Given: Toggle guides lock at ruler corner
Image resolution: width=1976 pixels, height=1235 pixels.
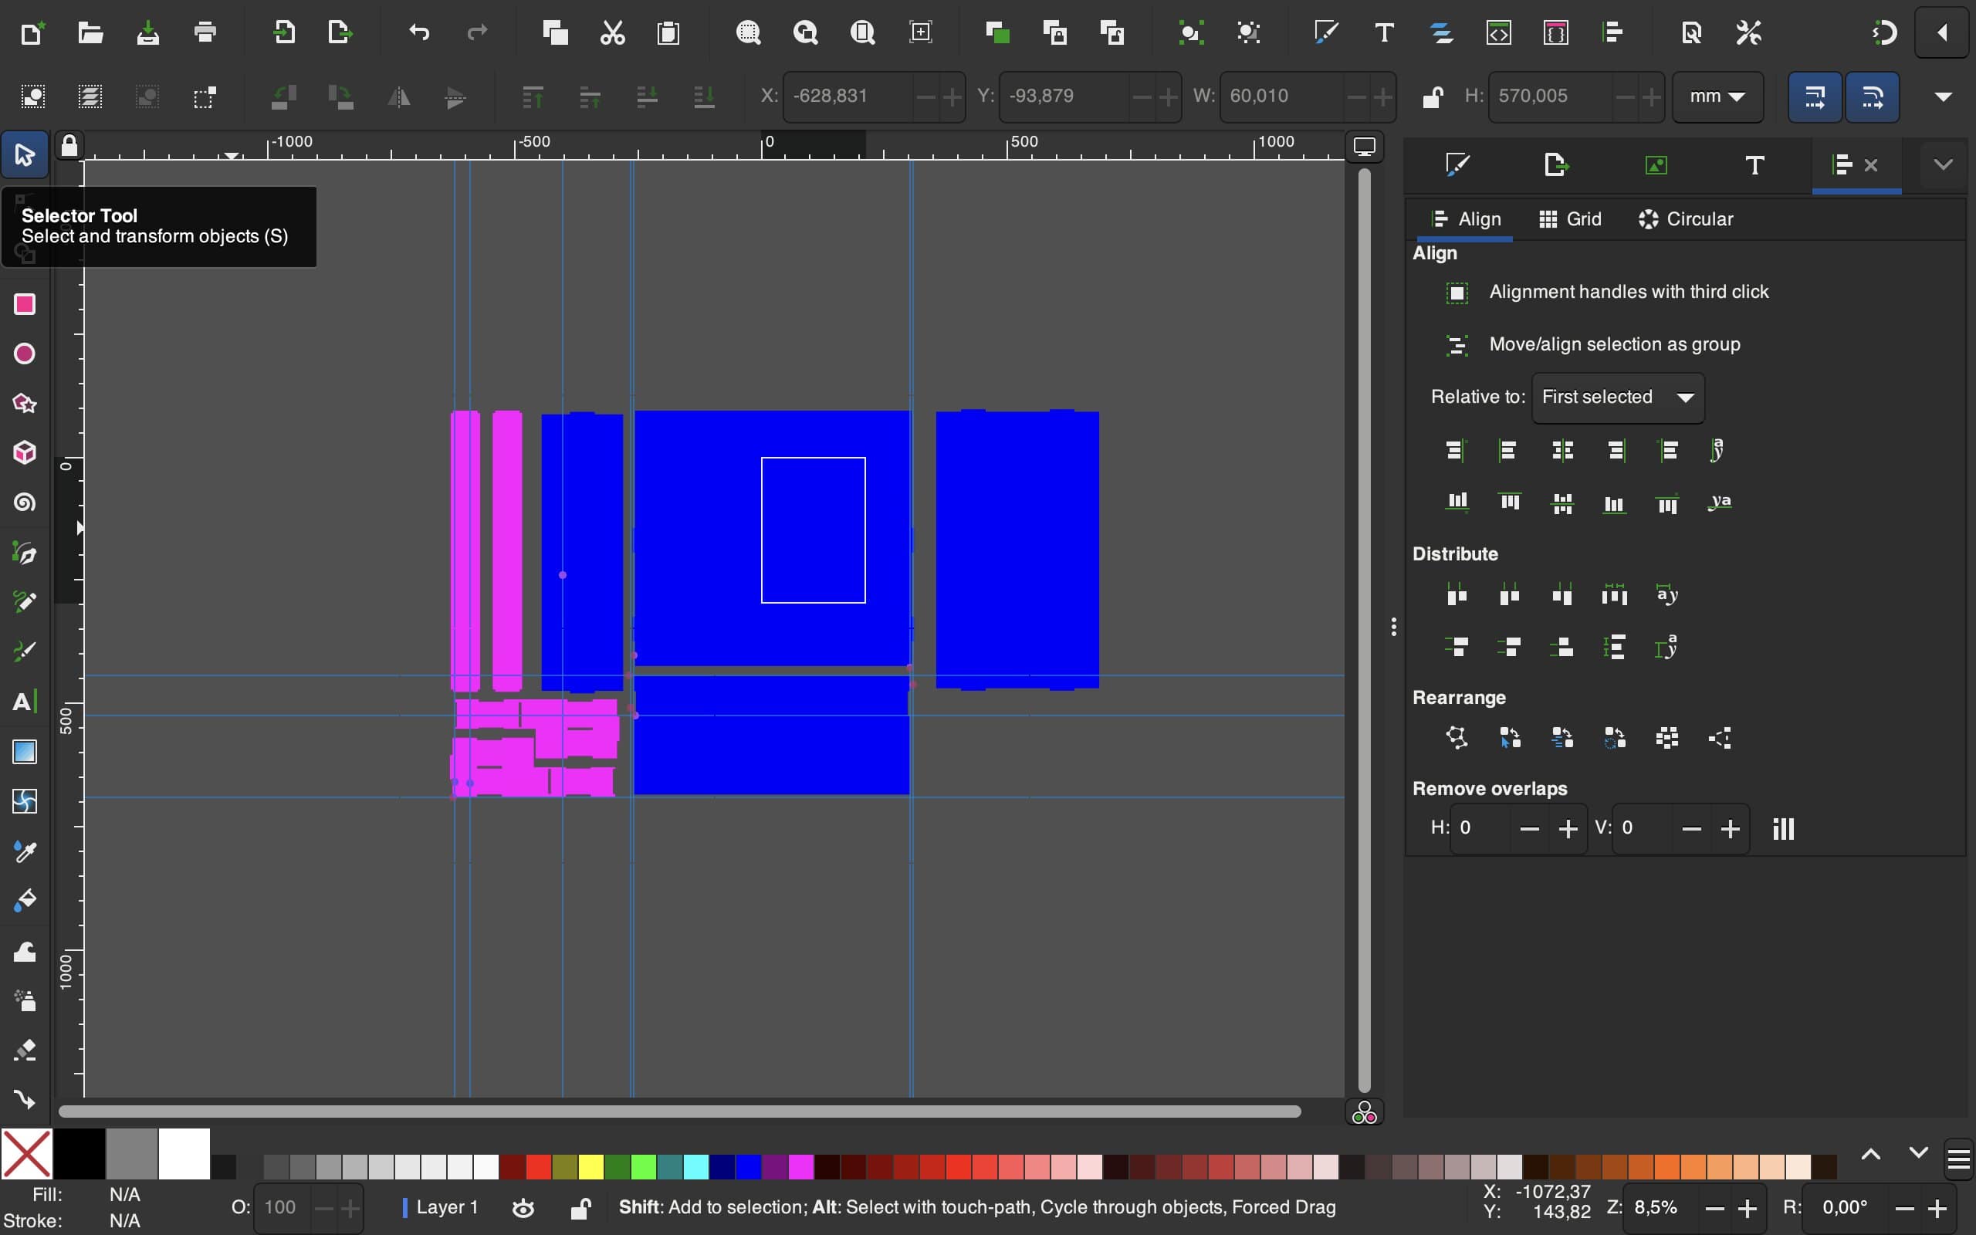Looking at the screenshot, I should click(69, 145).
